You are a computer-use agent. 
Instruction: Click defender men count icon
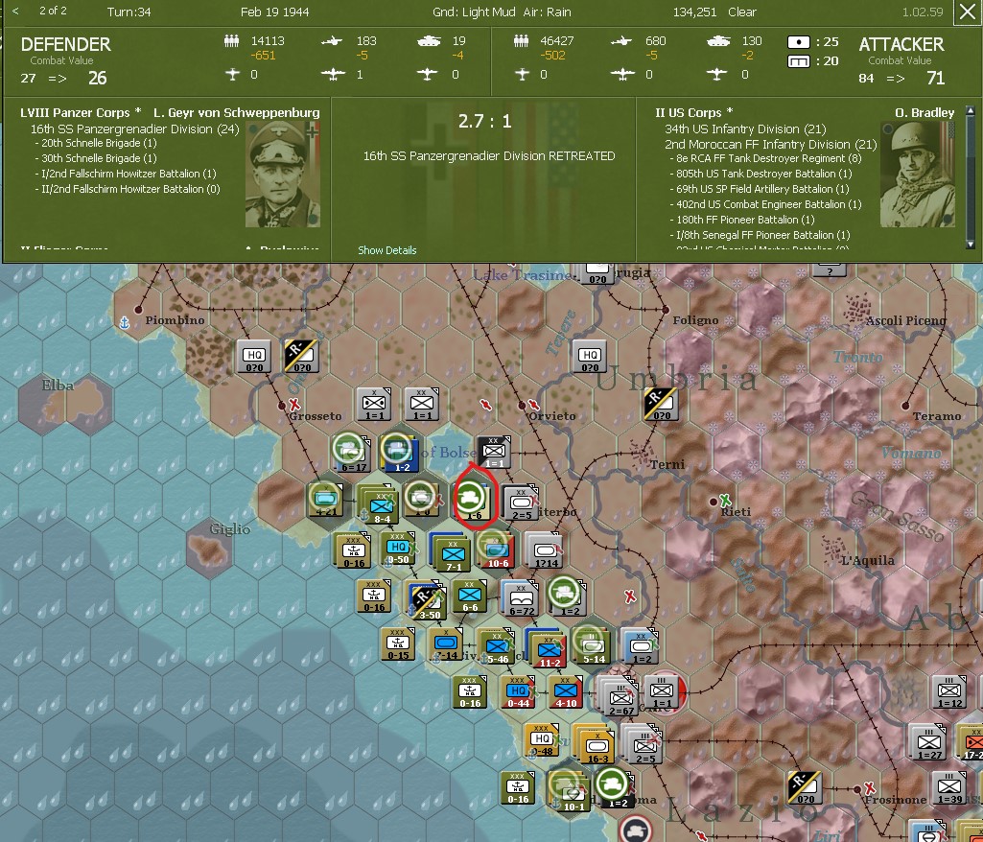point(231,41)
